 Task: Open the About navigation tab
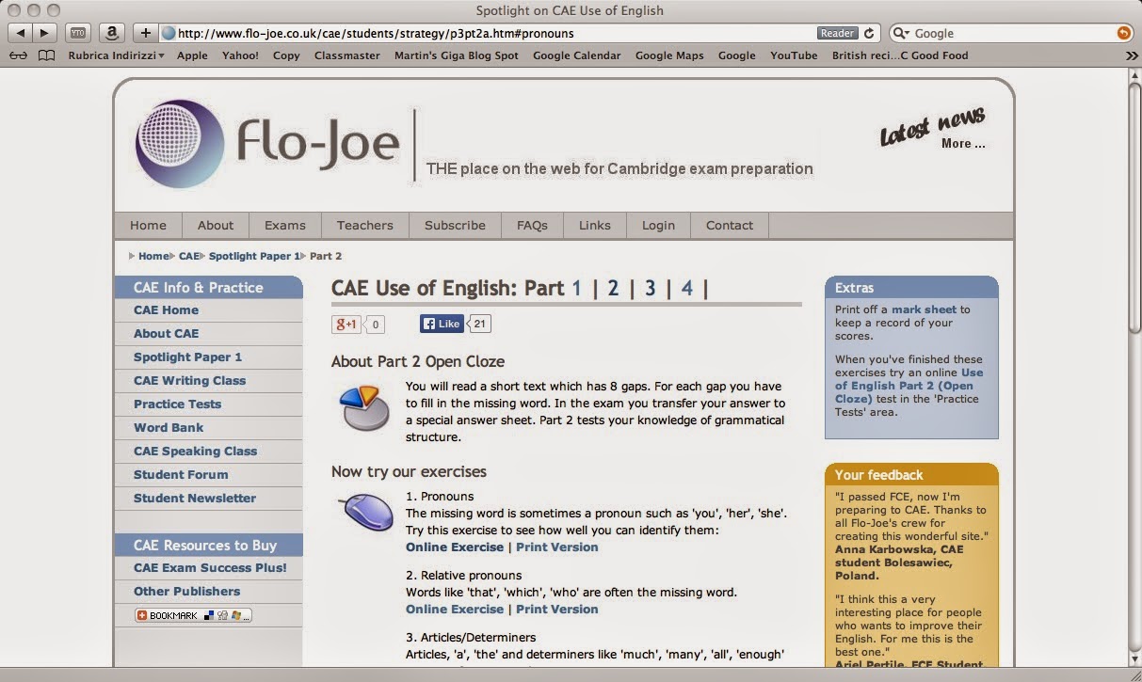[215, 226]
